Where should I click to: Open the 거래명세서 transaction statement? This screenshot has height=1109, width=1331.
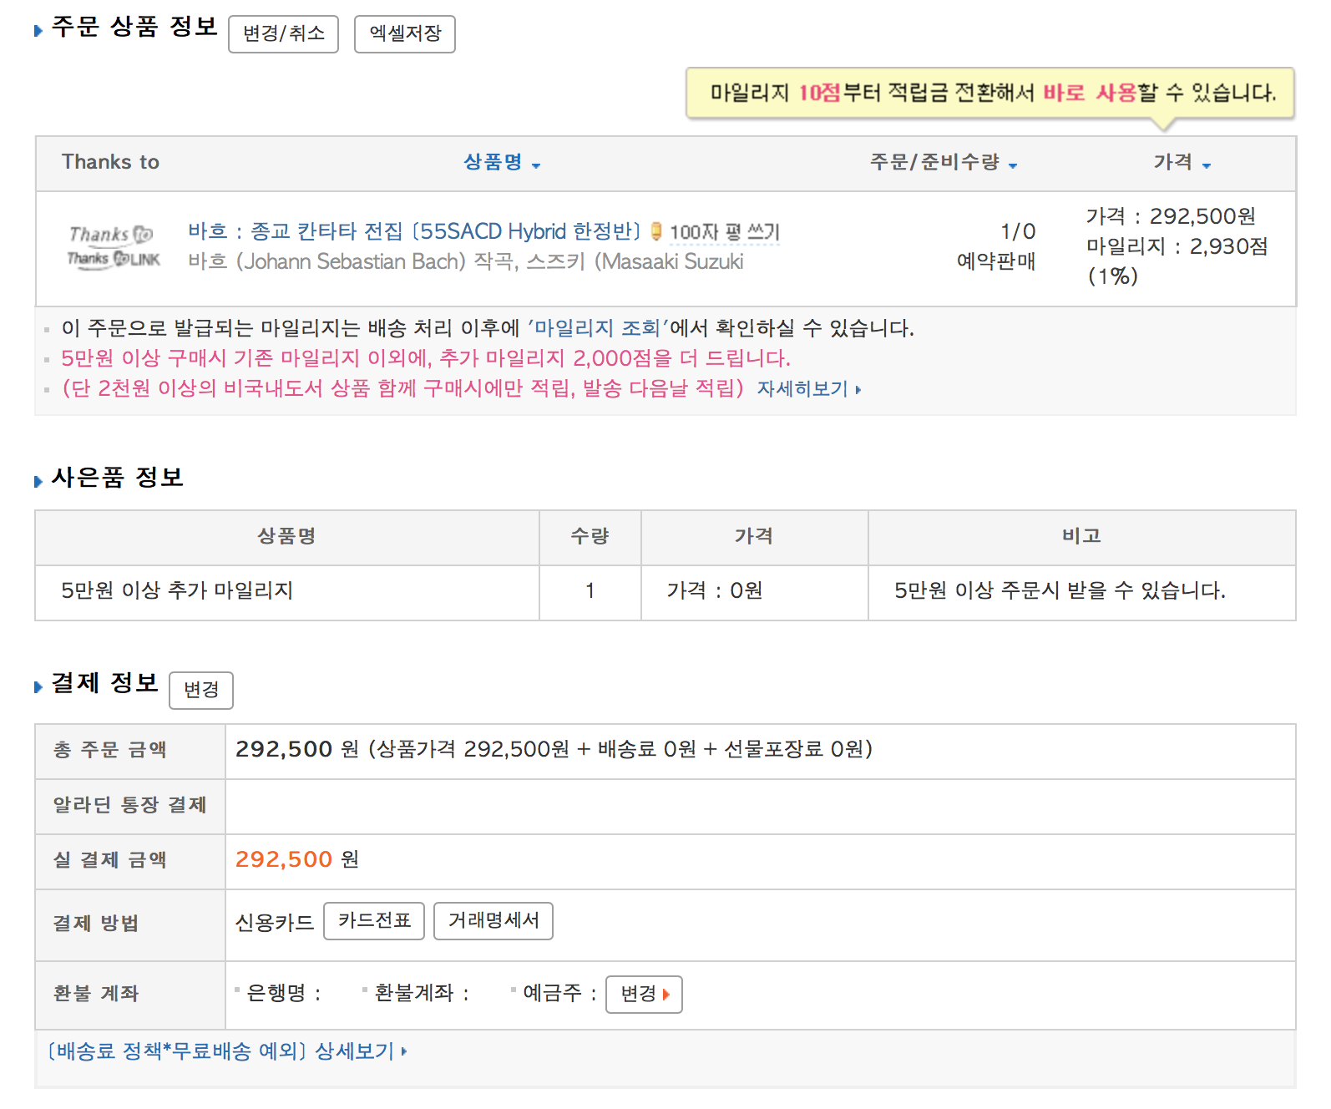click(493, 921)
